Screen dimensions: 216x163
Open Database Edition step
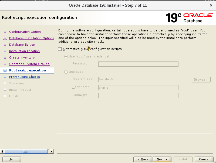tap(22, 45)
